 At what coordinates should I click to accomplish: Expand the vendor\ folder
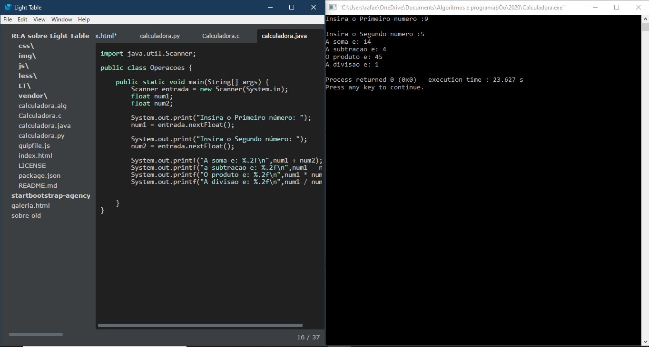pos(33,96)
